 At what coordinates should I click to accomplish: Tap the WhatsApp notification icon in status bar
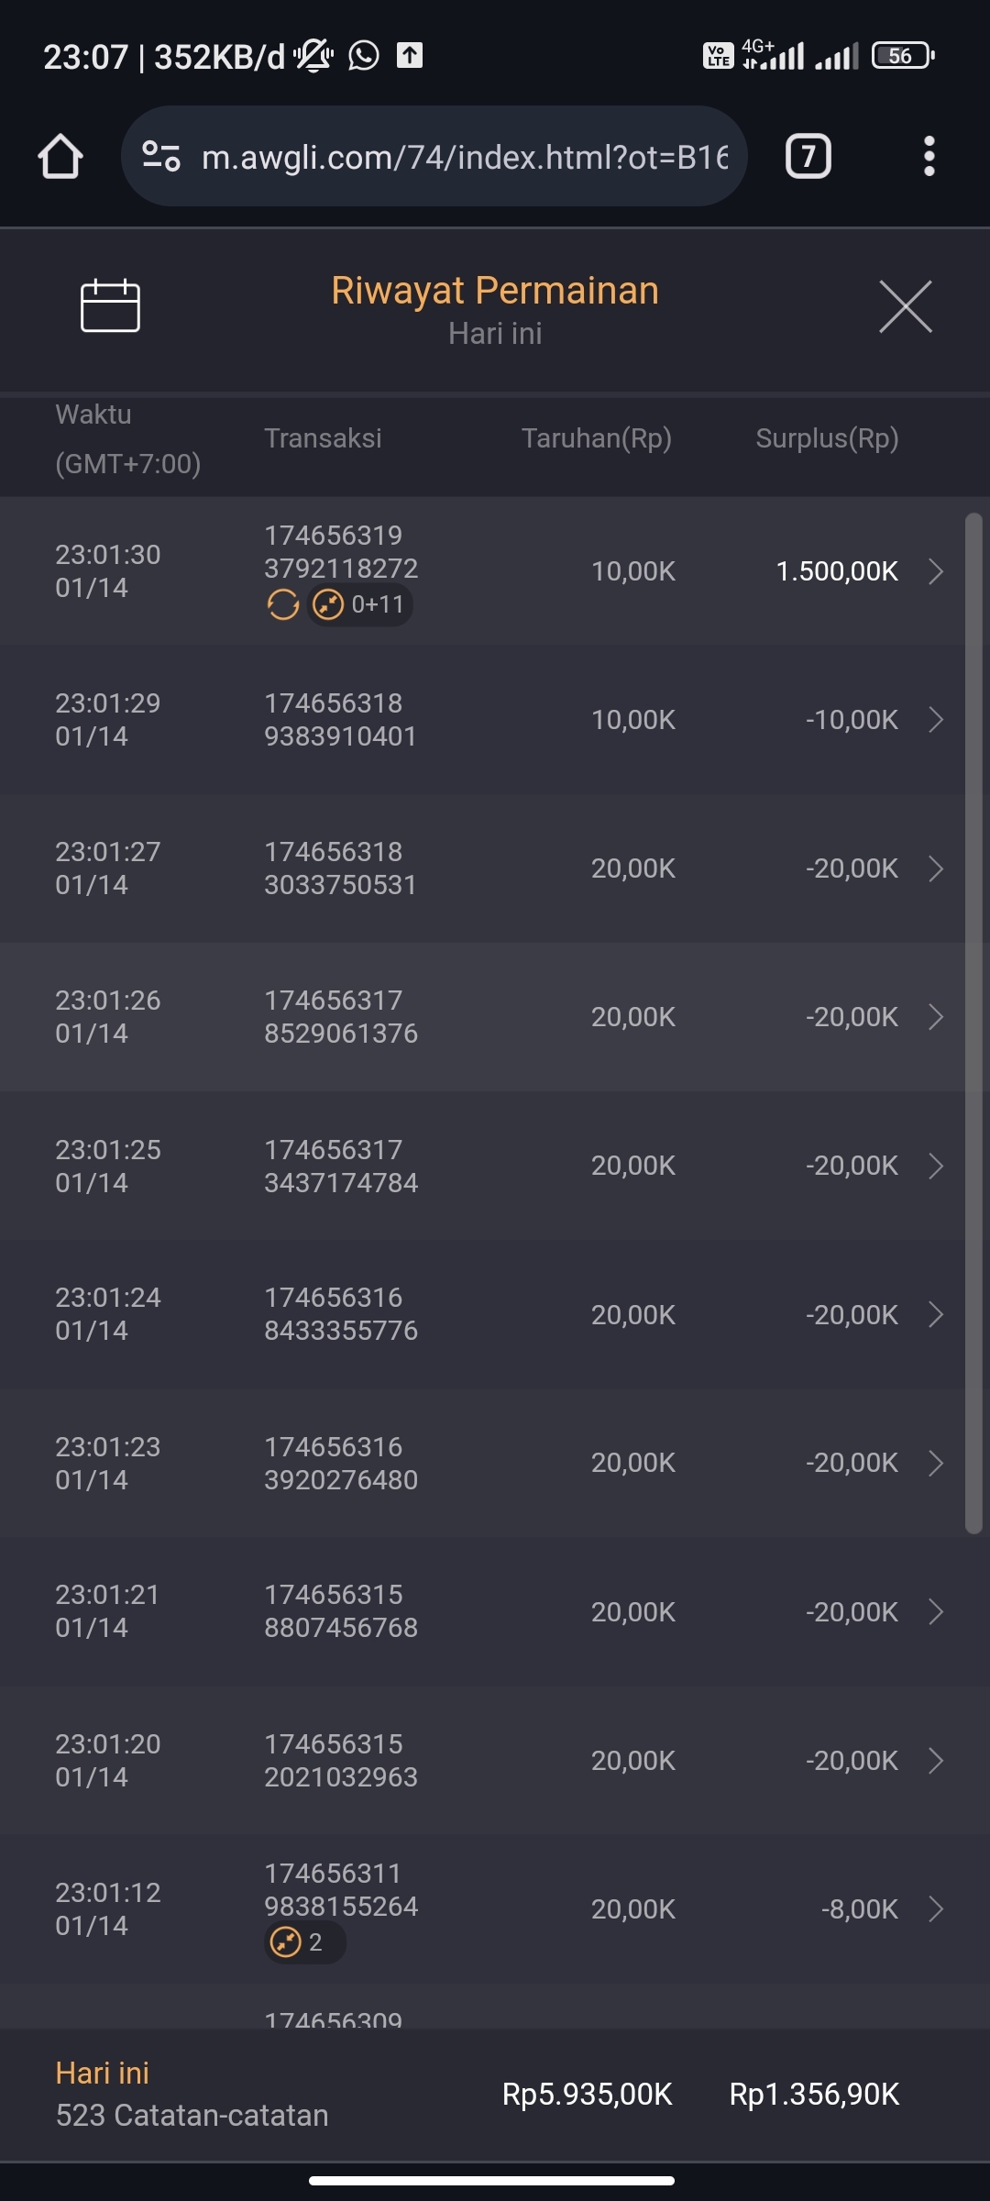pyautogui.click(x=364, y=56)
